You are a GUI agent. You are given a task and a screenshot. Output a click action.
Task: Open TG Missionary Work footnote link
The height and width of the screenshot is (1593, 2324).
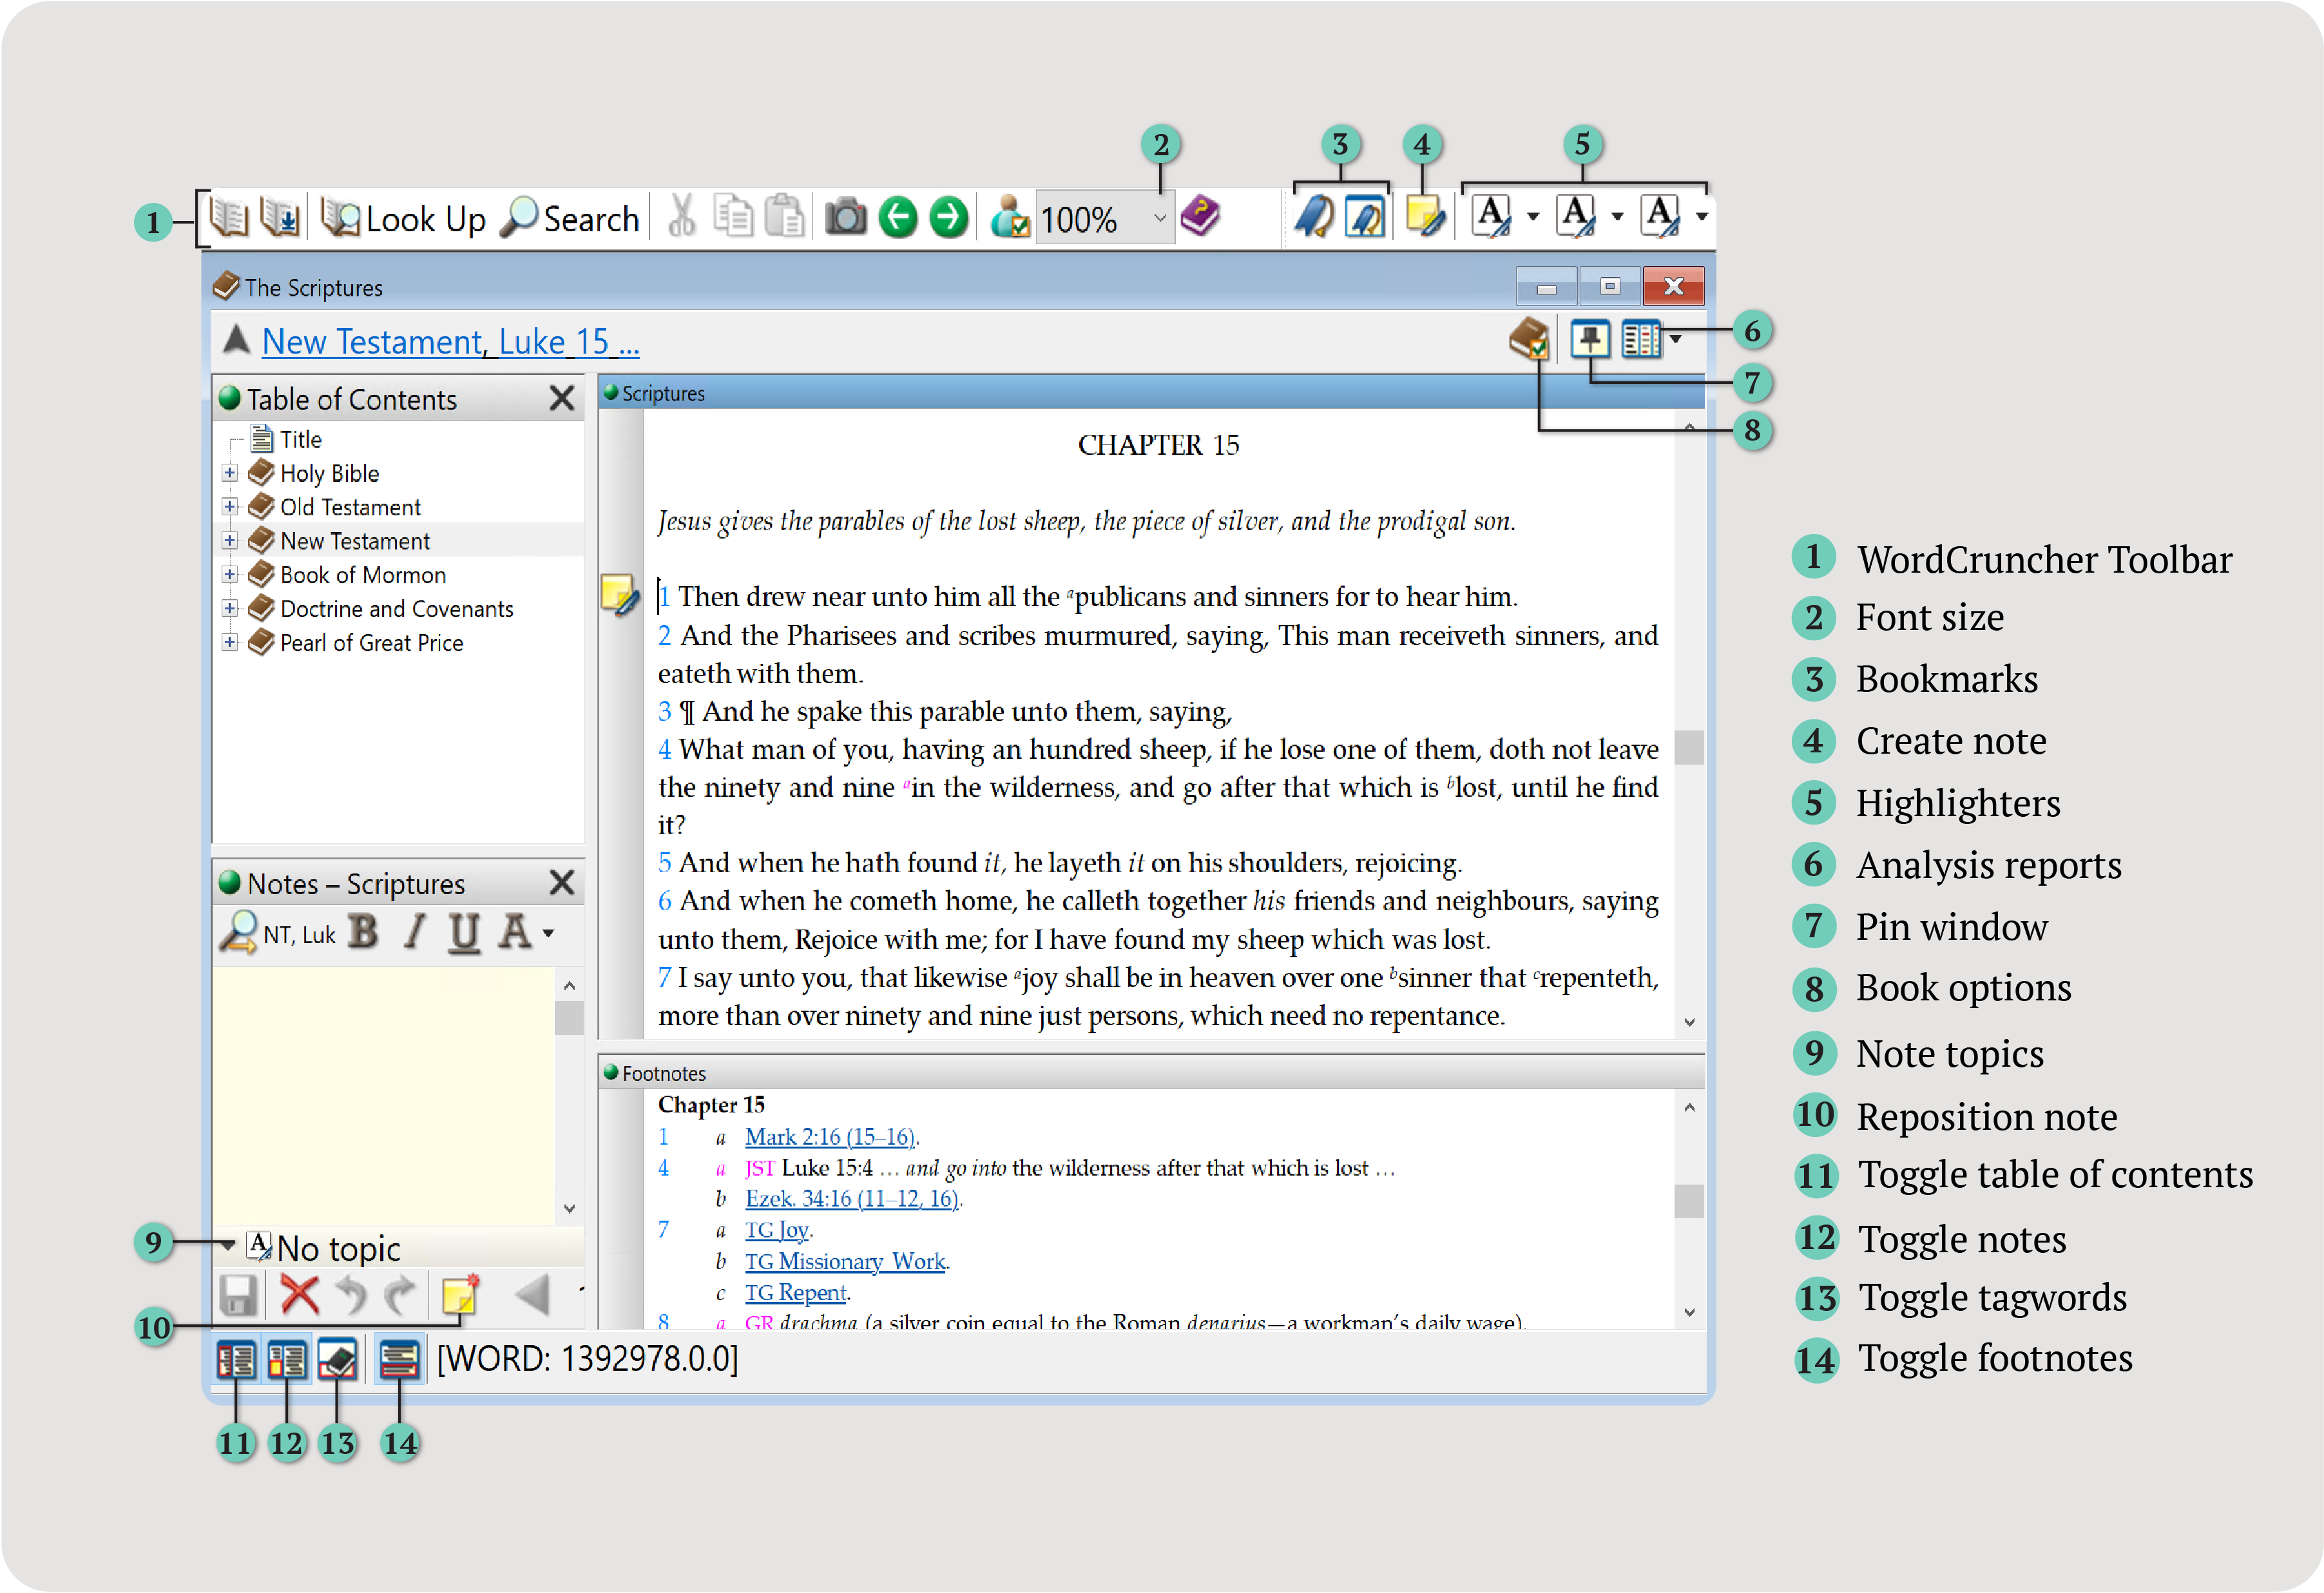(845, 1261)
